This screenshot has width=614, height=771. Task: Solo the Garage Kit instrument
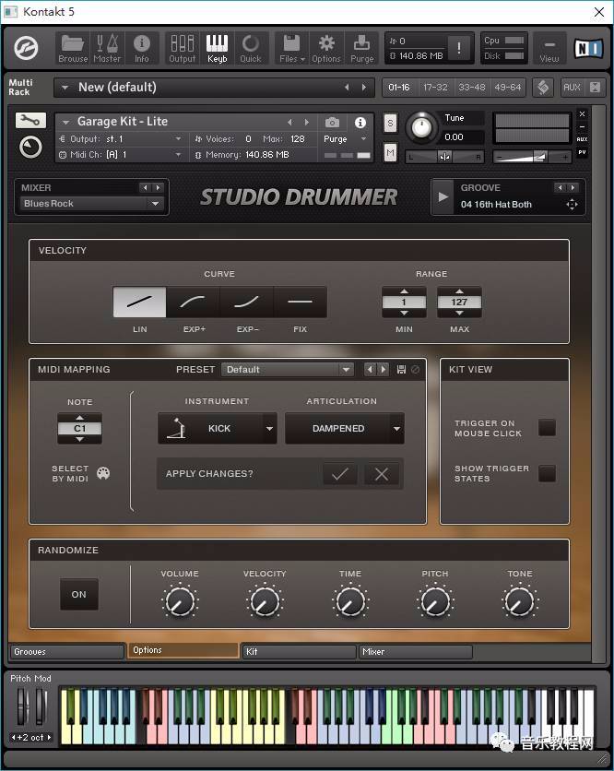click(390, 123)
